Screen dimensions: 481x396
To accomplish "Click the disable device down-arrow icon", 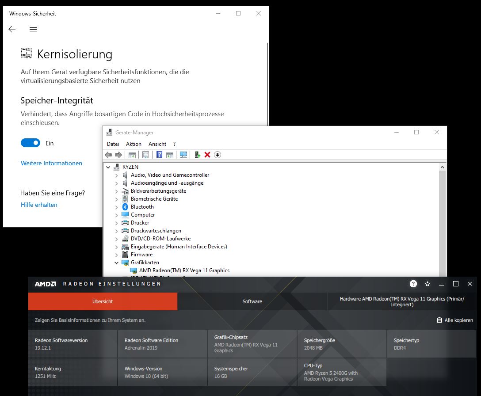I will coord(218,155).
